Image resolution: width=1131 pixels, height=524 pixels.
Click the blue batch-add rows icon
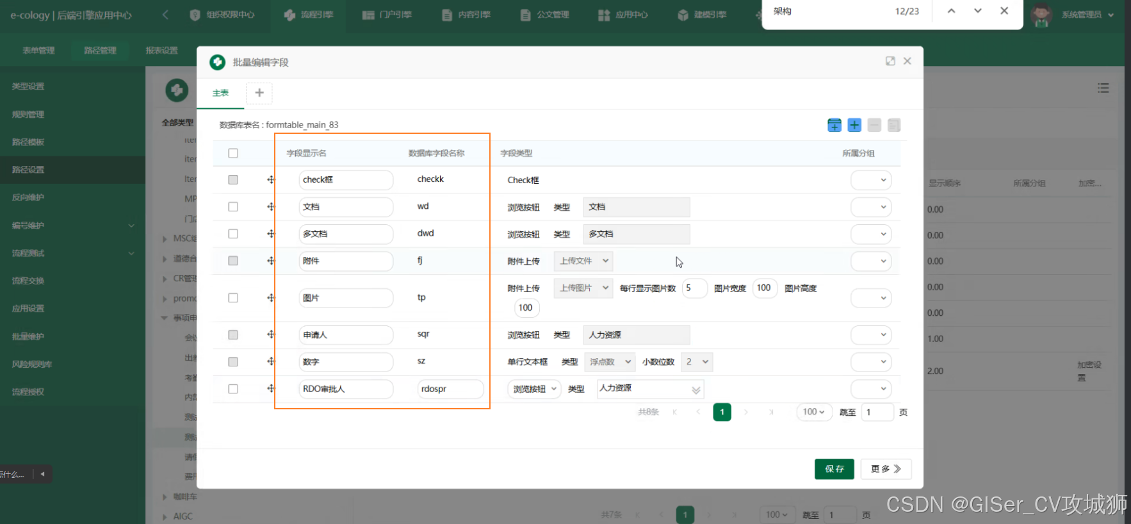[x=834, y=125]
